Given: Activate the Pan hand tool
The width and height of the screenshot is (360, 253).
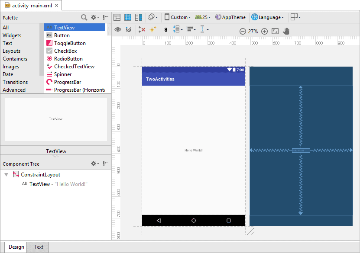Looking at the screenshot, I should point(286,31).
